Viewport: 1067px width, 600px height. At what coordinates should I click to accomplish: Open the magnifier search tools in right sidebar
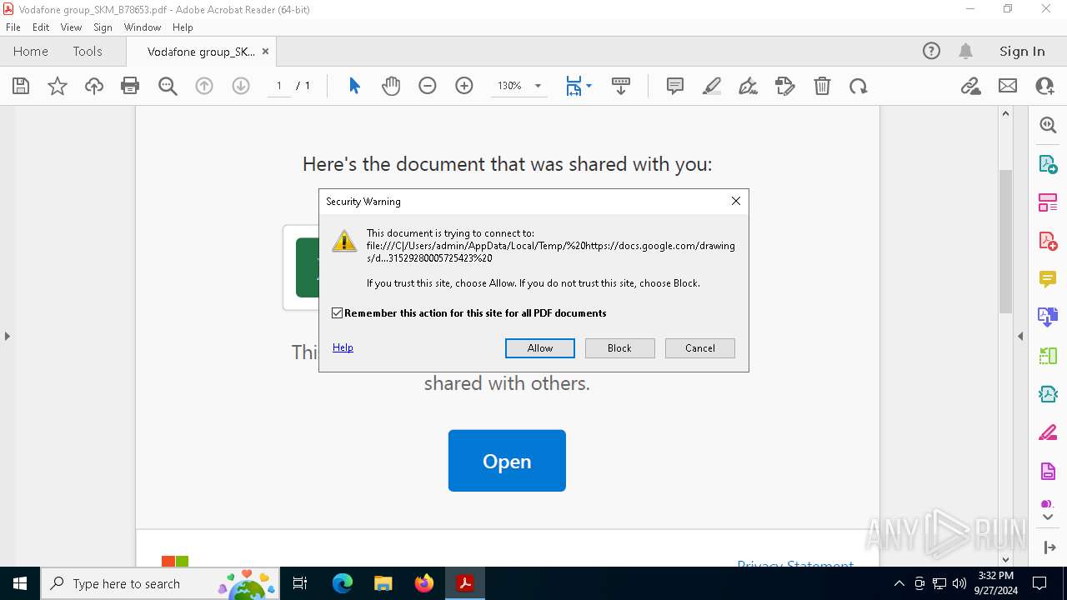click(1048, 125)
